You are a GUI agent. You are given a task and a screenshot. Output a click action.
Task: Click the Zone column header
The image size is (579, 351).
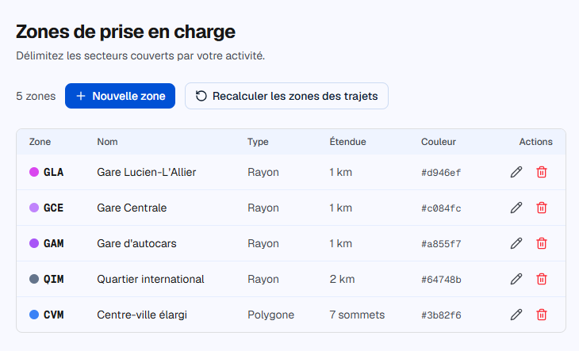tap(40, 142)
